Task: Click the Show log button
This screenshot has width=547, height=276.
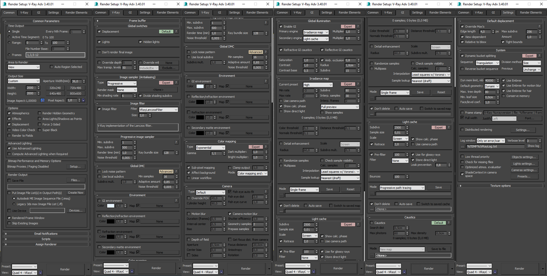Action: point(533,146)
